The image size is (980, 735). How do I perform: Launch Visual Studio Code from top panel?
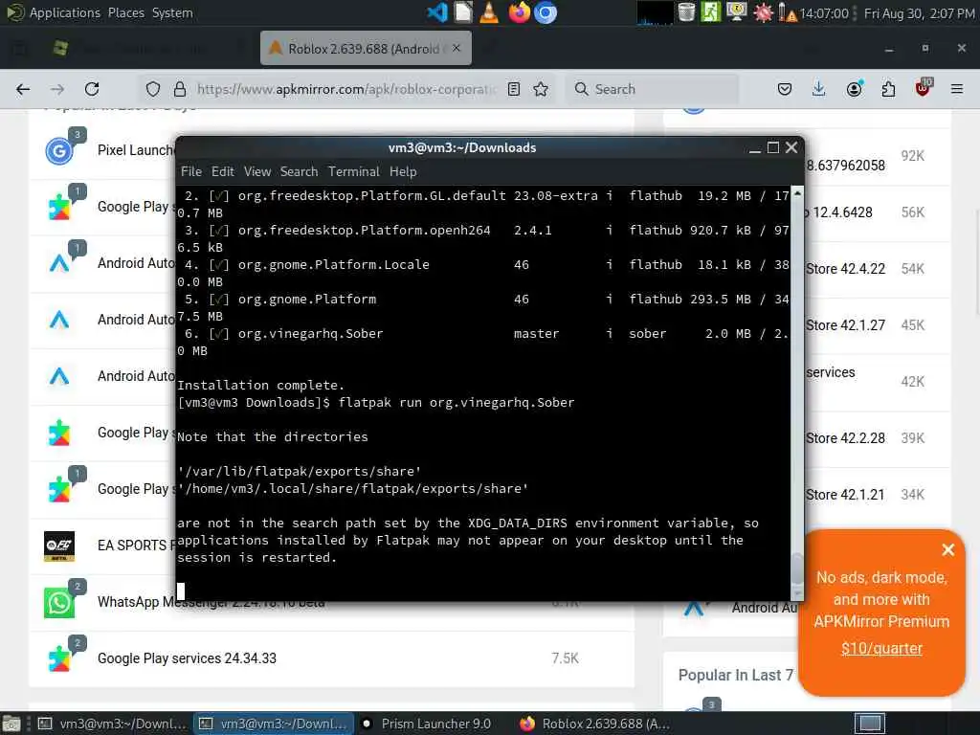436,12
